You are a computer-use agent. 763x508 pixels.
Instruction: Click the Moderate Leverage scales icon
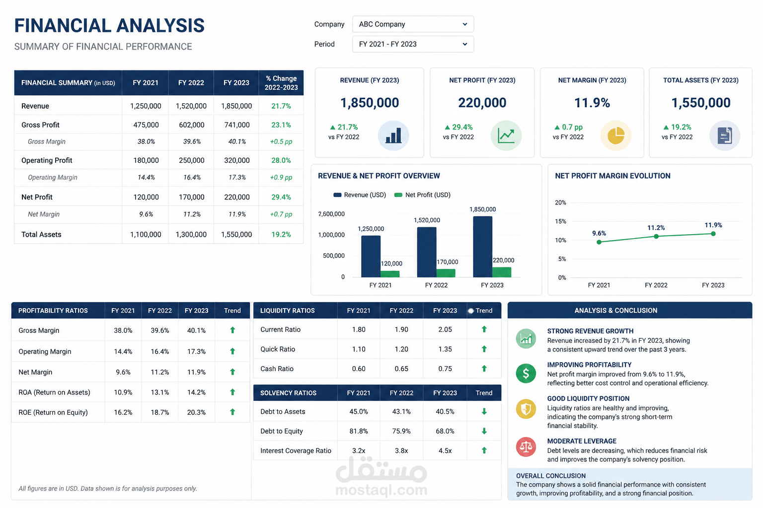(526, 447)
